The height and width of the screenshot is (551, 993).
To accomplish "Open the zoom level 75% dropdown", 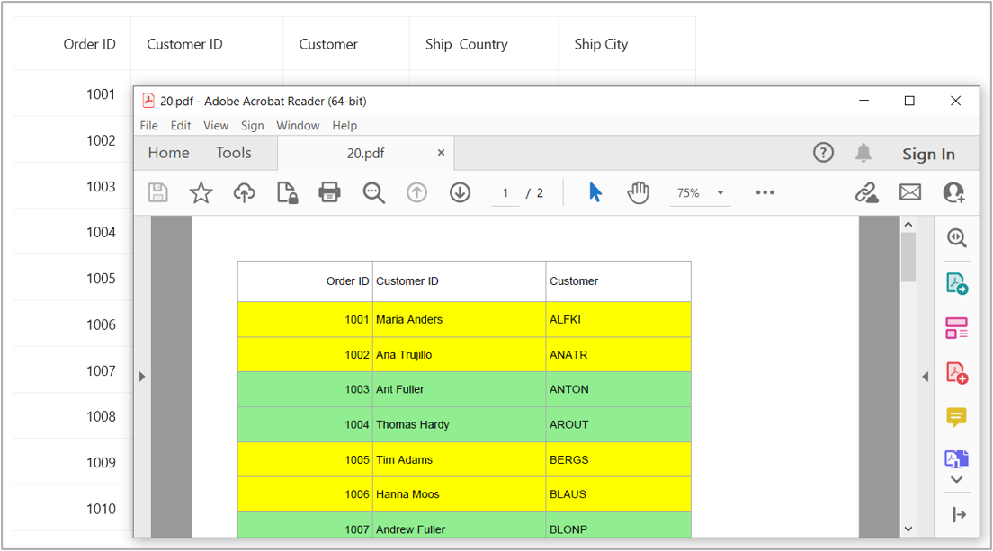I will coord(720,193).
